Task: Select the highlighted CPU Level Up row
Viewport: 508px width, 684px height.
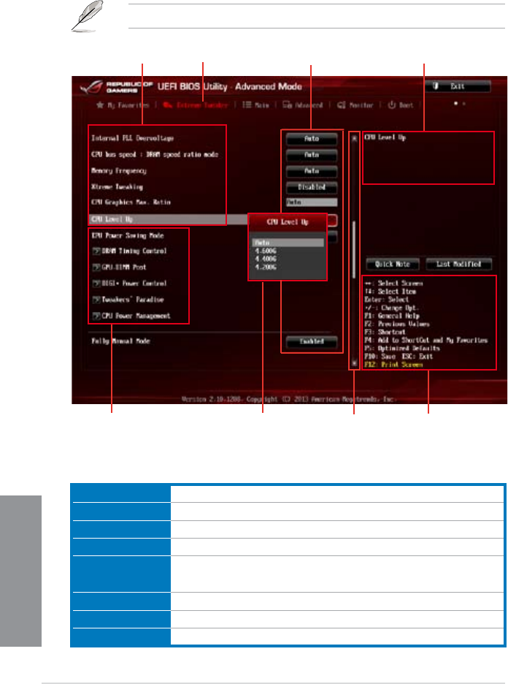Action: click(168, 219)
